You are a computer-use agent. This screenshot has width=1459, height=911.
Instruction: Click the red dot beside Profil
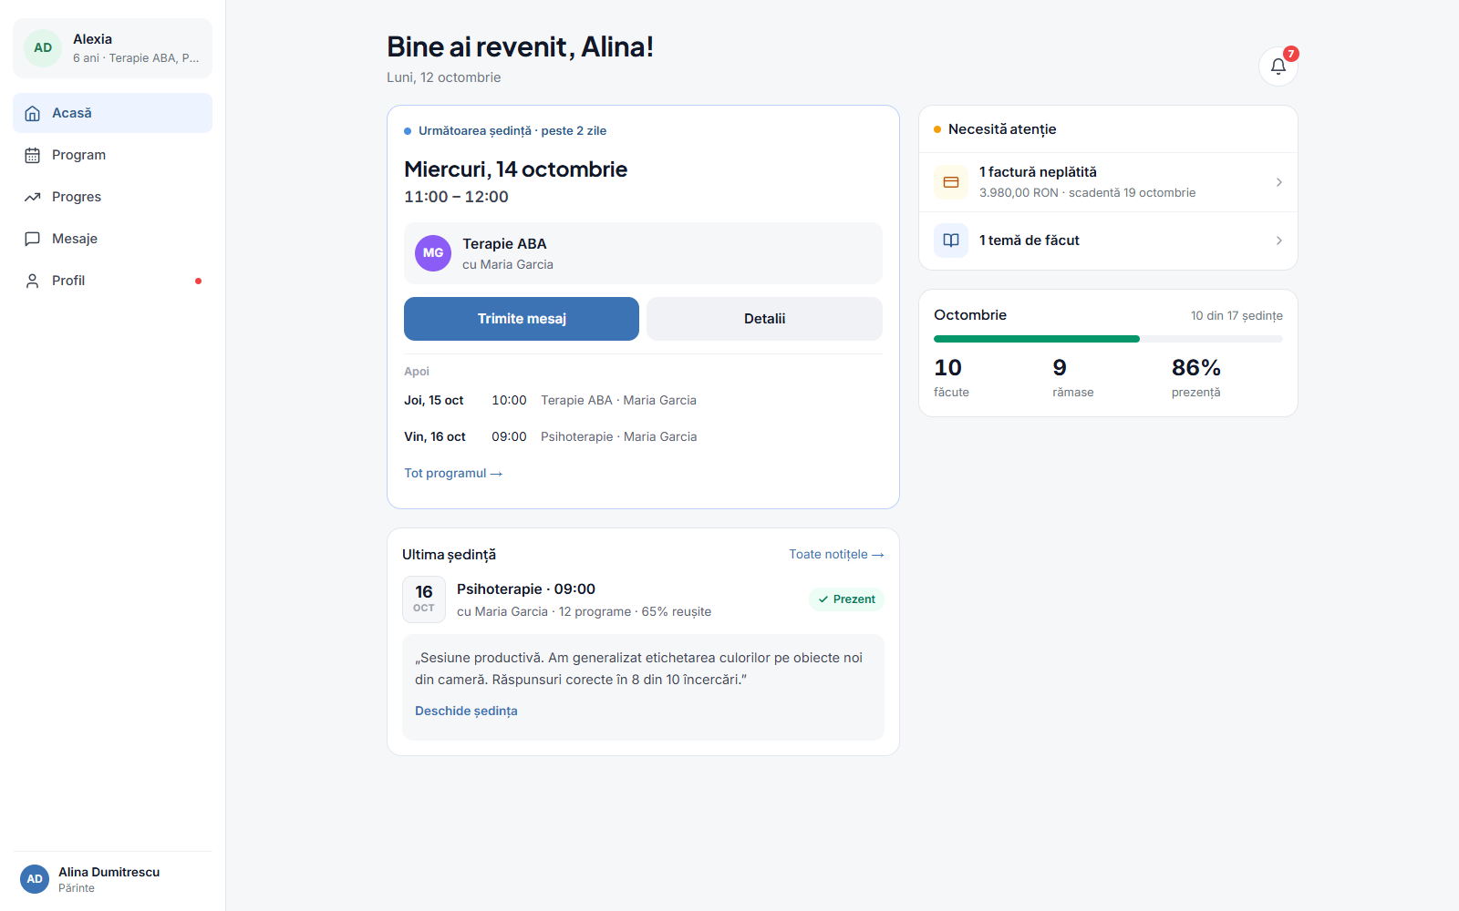click(x=198, y=281)
